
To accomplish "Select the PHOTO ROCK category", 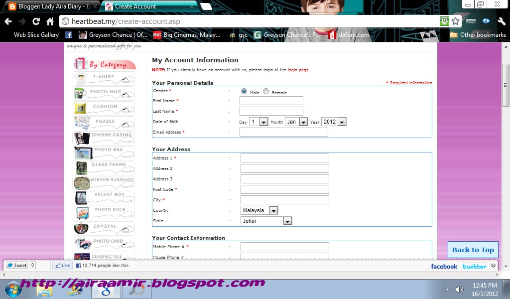I will click(x=104, y=213).
